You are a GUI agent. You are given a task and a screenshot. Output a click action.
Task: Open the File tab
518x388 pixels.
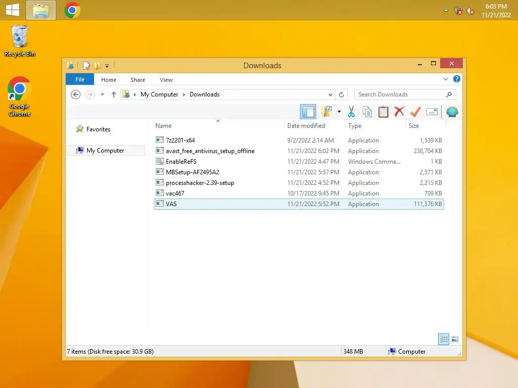tap(80, 79)
